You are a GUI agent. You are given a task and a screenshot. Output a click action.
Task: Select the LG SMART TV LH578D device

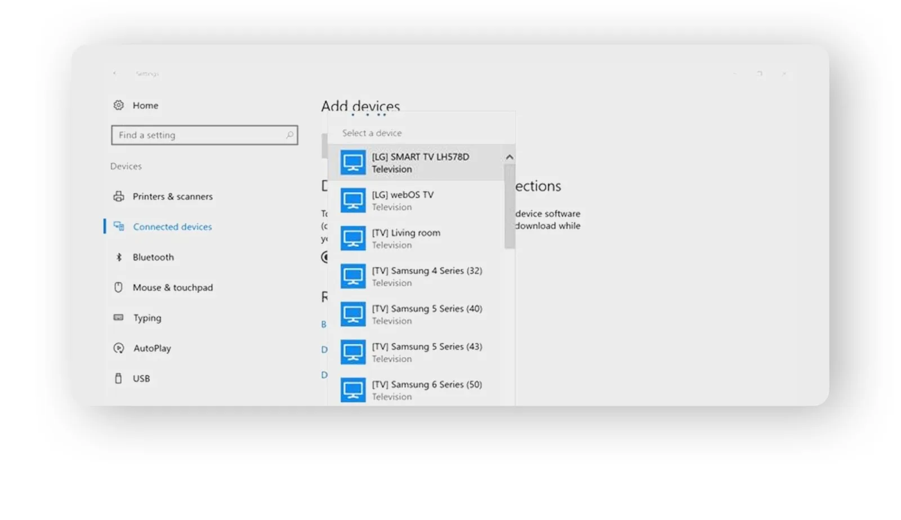pos(420,163)
